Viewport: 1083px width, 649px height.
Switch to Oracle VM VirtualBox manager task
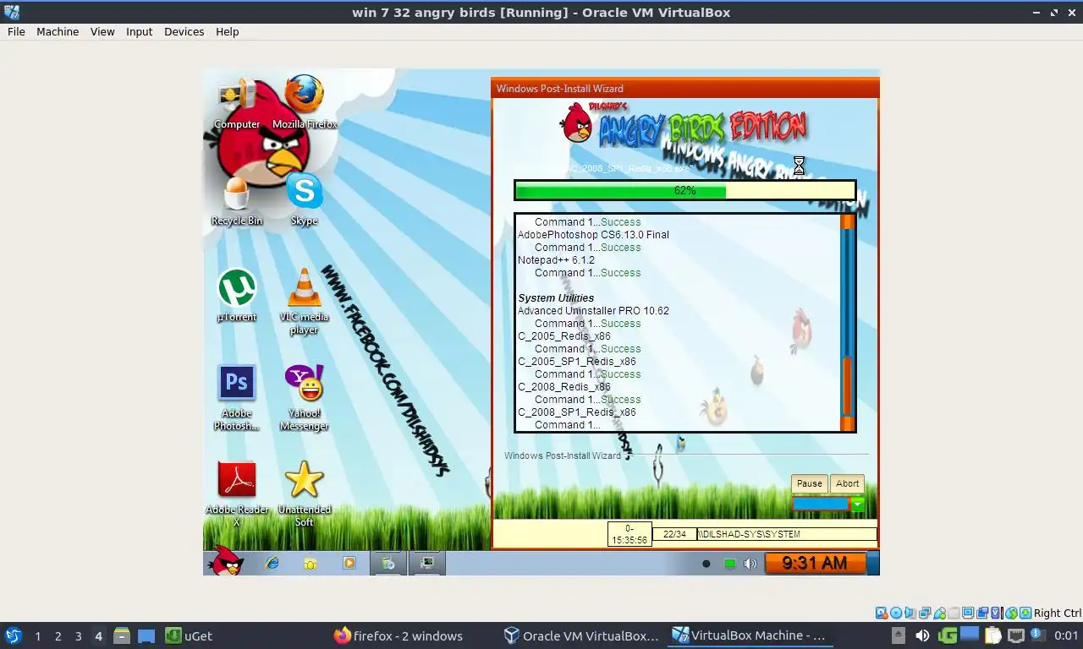coord(581,635)
